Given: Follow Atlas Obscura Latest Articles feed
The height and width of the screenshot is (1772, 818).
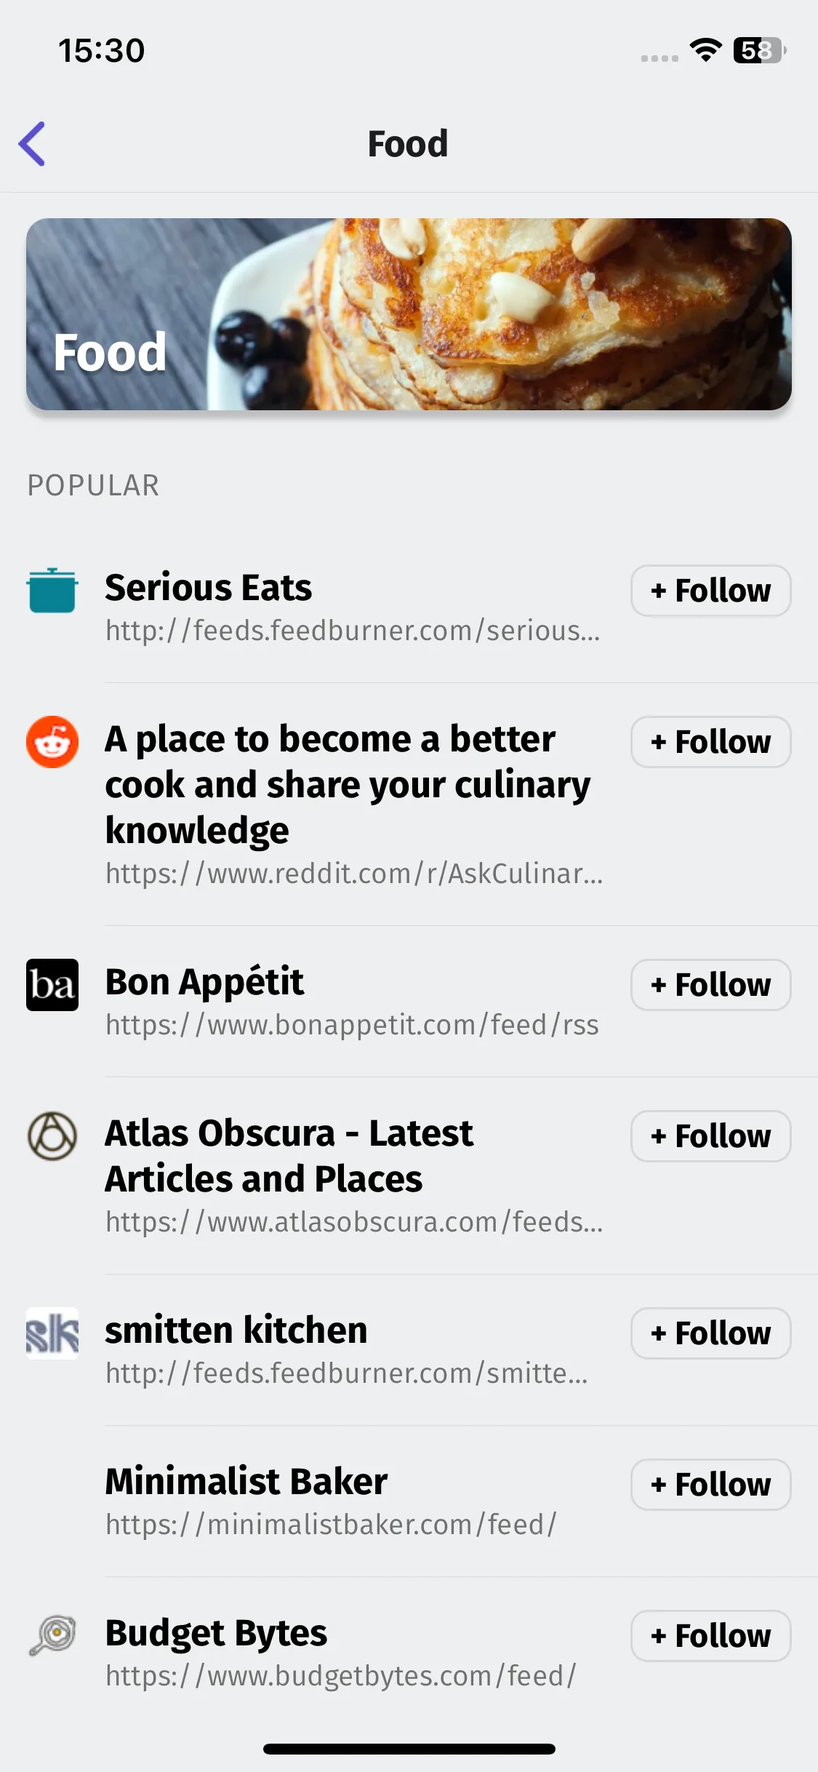Looking at the screenshot, I should pyautogui.click(x=711, y=1136).
